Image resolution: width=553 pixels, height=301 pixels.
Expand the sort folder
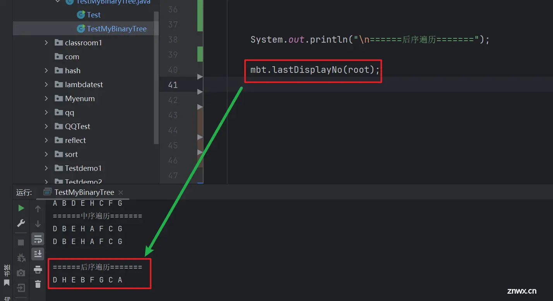point(46,154)
